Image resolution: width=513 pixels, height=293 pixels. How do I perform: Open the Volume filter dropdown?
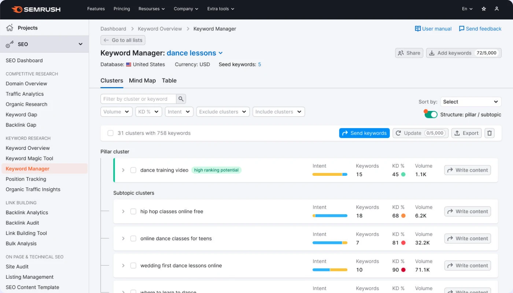[117, 112]
